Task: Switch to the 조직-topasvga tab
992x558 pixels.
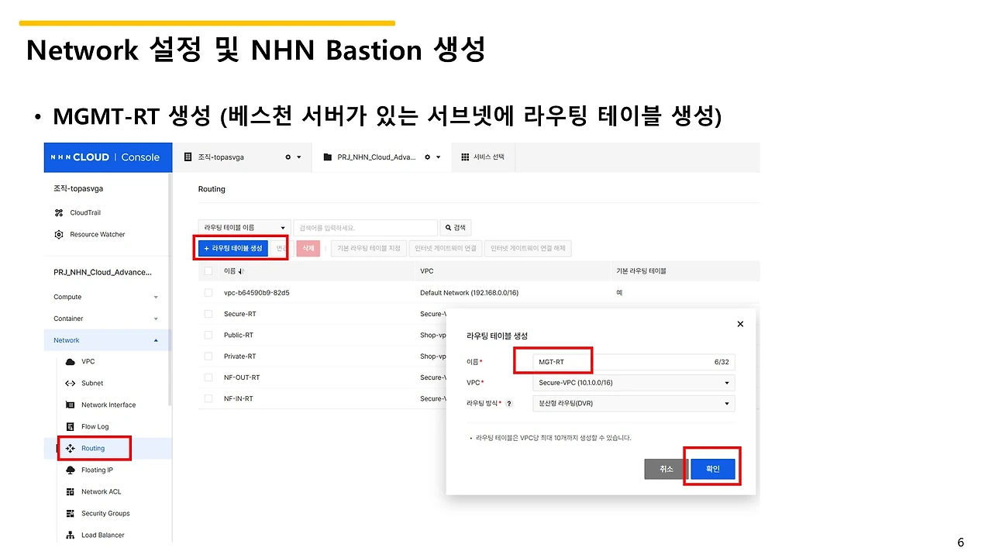Action: (x=221, y=157)
